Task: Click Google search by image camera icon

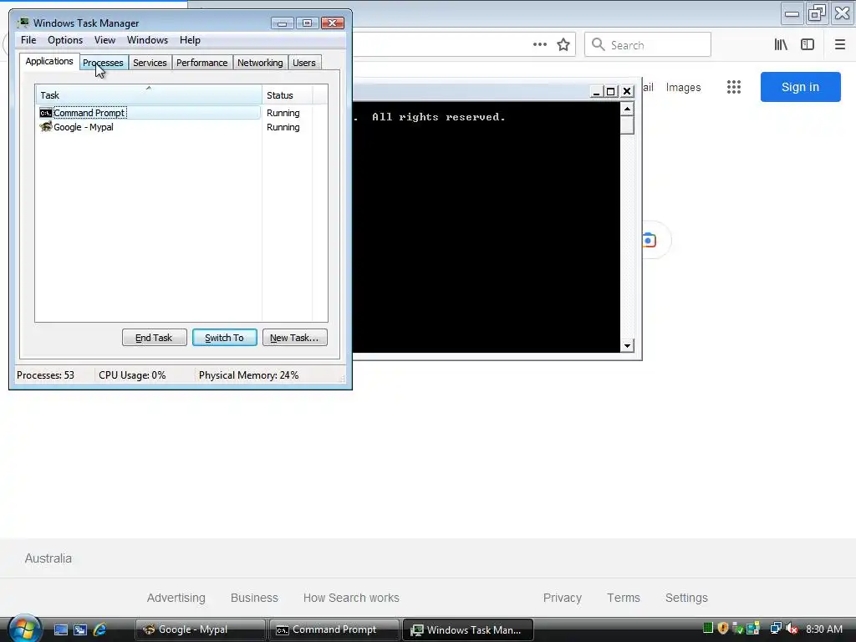Action: pyautogui.click(x=649, y=240)
